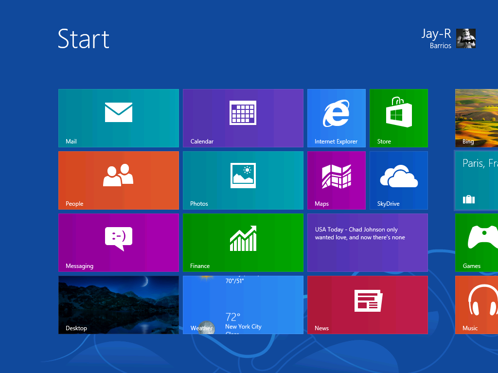Screen dimensions: 498x373
Task: Click the Desktop tile thumbnail
Action: pyautogui.click(x=119, y=304)
